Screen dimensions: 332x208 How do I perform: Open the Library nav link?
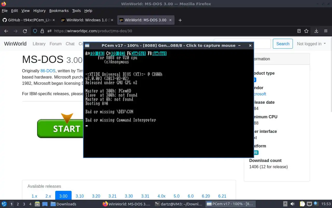coord(39,44)
